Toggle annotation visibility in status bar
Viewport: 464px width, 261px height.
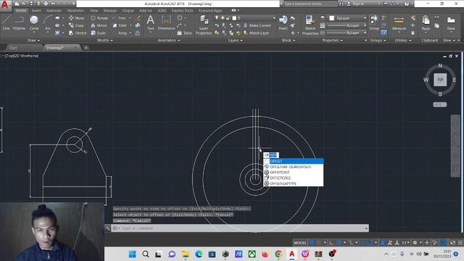point(383,243)
